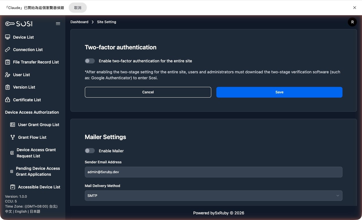Select the Version List document icon
Screen dimensions: 362x220
coord(7,87)
